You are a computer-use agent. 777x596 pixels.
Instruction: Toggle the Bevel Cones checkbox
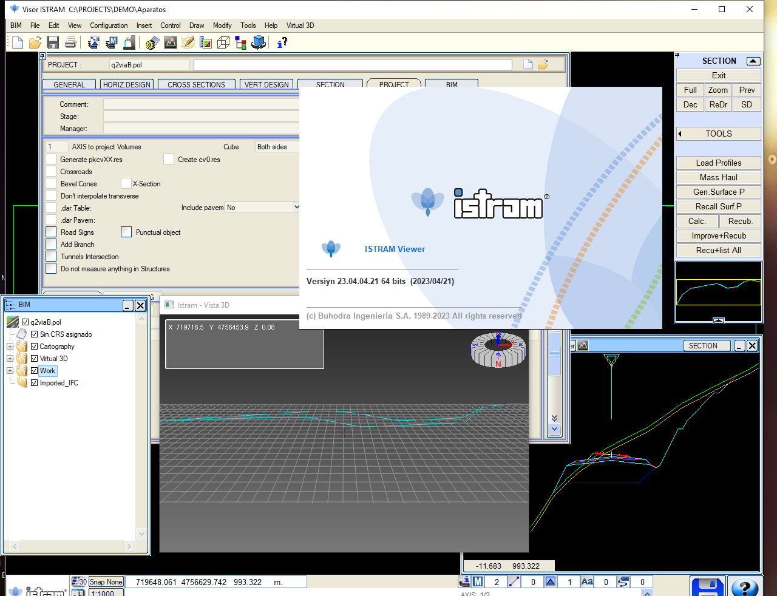click(x=51, y=183)
